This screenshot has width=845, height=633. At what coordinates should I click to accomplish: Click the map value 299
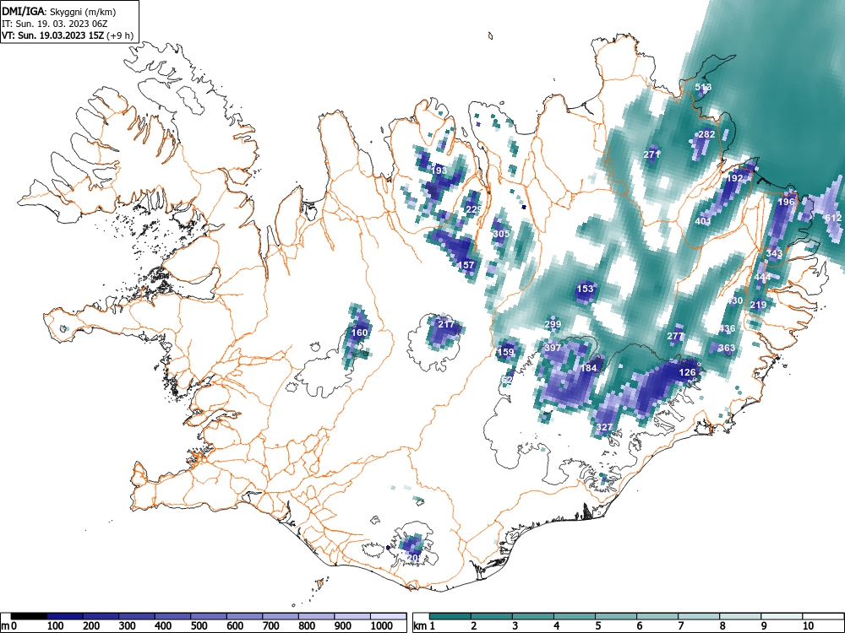[x=553, y=324]
